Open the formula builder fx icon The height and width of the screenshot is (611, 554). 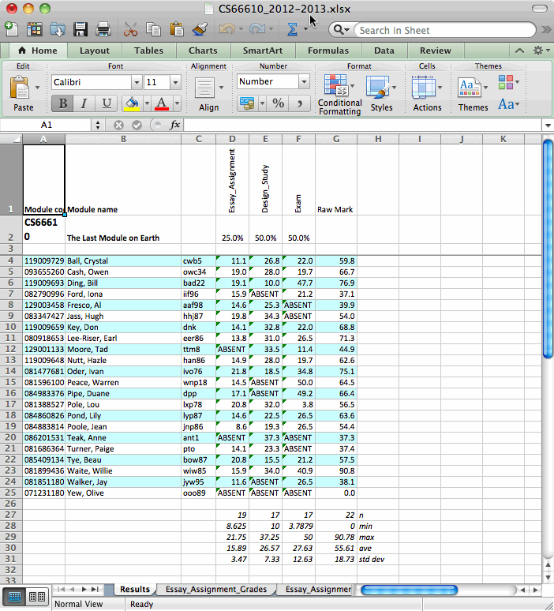click(x=175, y=125)
